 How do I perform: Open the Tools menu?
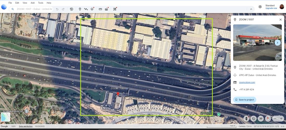(x=41, y=3)
